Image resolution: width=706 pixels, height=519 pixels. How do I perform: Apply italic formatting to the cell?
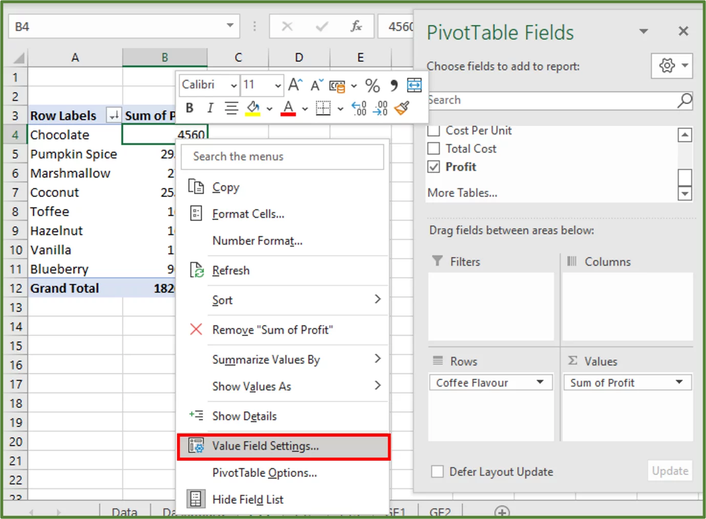pos(210,108)
